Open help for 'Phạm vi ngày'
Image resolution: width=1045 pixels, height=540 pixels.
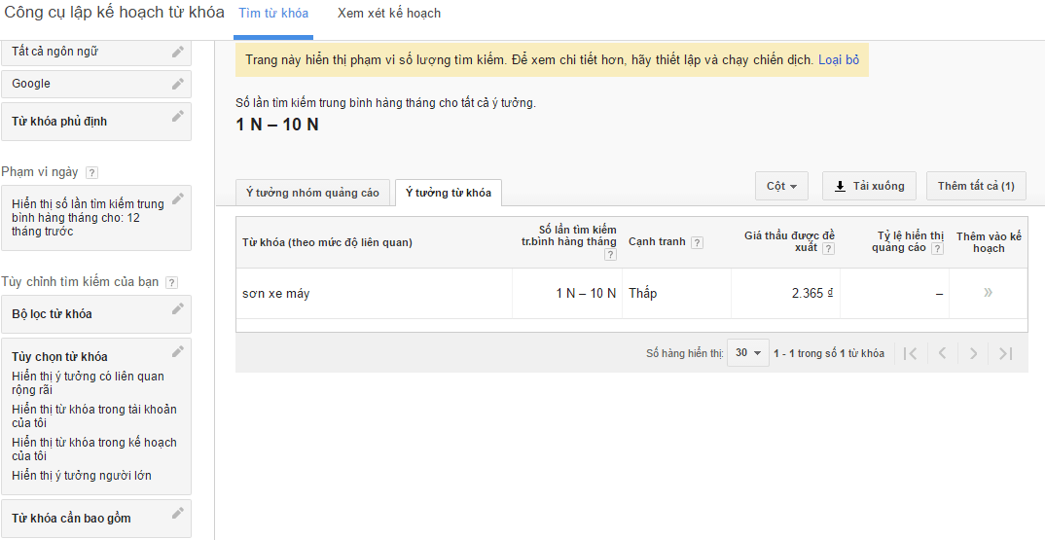click(92, 172)
